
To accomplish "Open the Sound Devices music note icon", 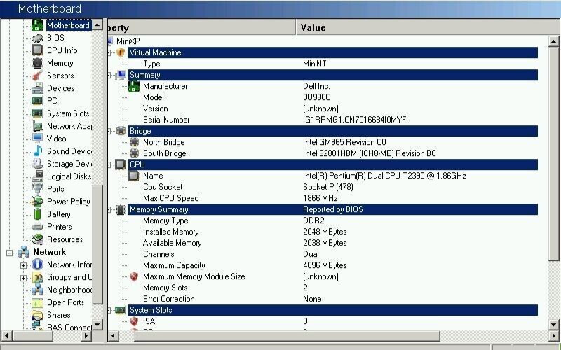I will pos(37,150).
